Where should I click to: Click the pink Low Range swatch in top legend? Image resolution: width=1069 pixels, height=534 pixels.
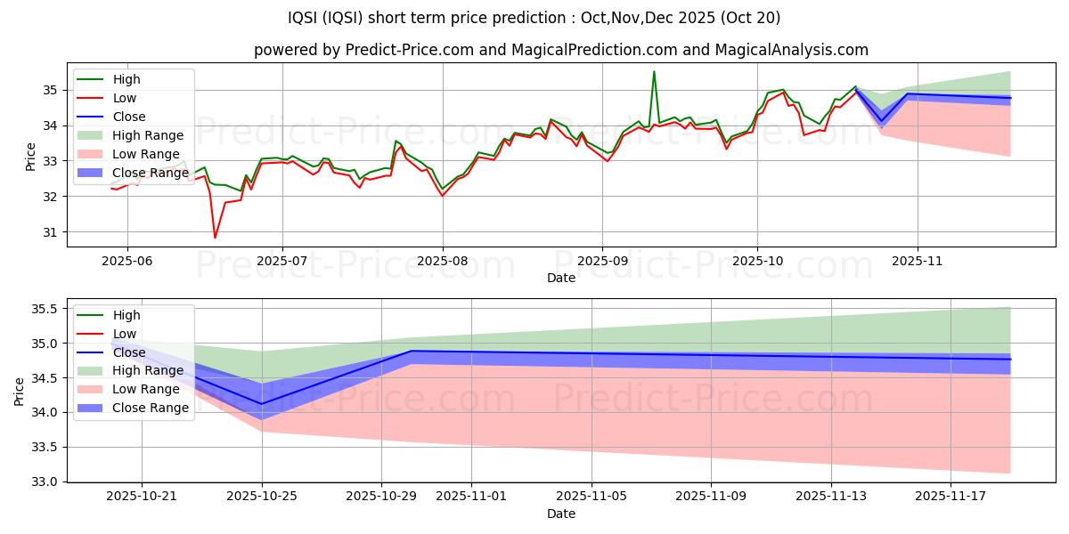92,154
